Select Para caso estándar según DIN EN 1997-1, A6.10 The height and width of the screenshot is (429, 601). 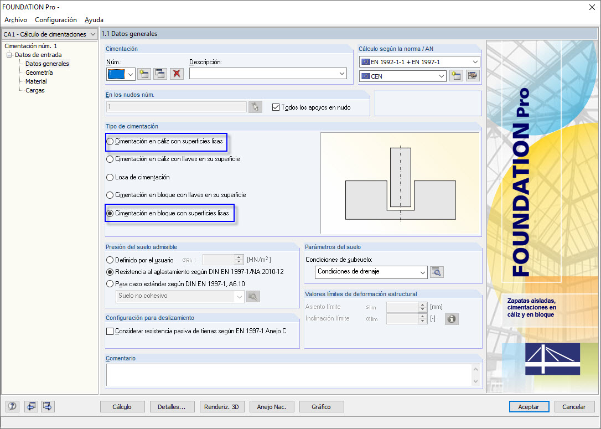110,284
